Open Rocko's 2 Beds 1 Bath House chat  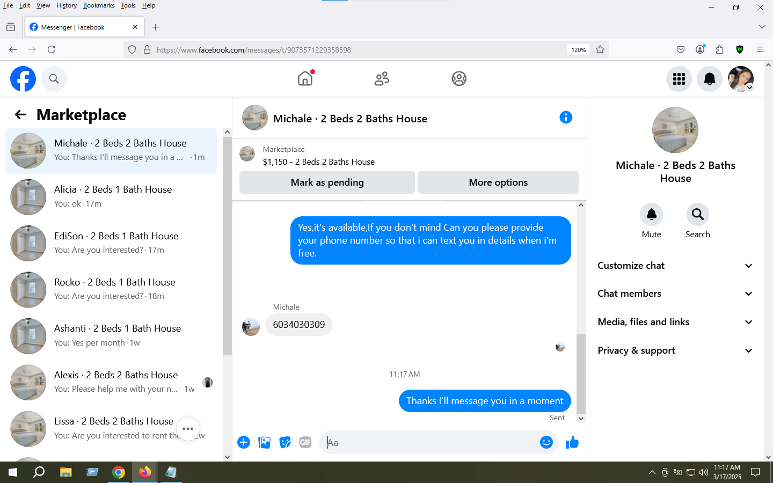pos(111,289)
